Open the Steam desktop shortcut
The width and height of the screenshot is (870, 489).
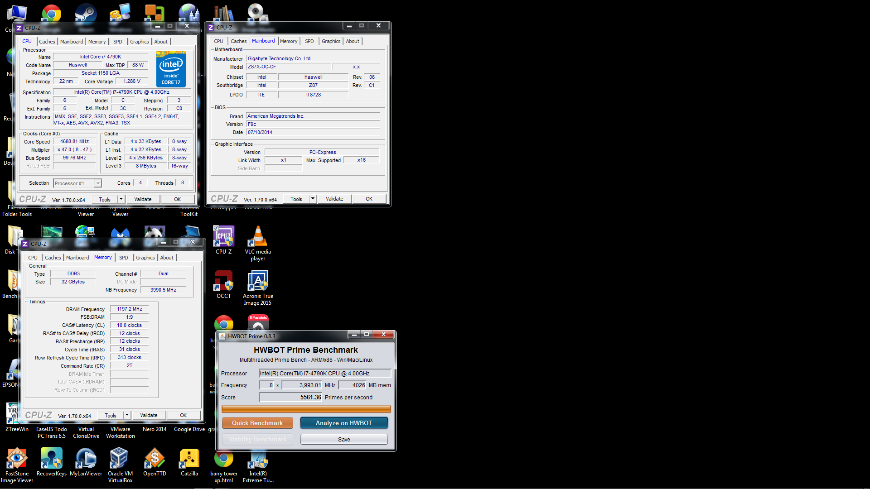(x=86, y=13)
